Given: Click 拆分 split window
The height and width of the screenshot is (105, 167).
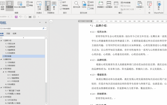Looking at the screenshot, I should click(116, 5).
